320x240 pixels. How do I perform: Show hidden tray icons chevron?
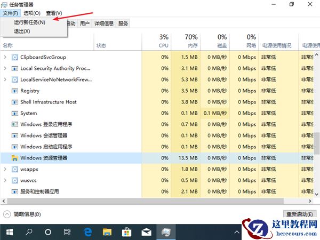(x=236, y=232)
